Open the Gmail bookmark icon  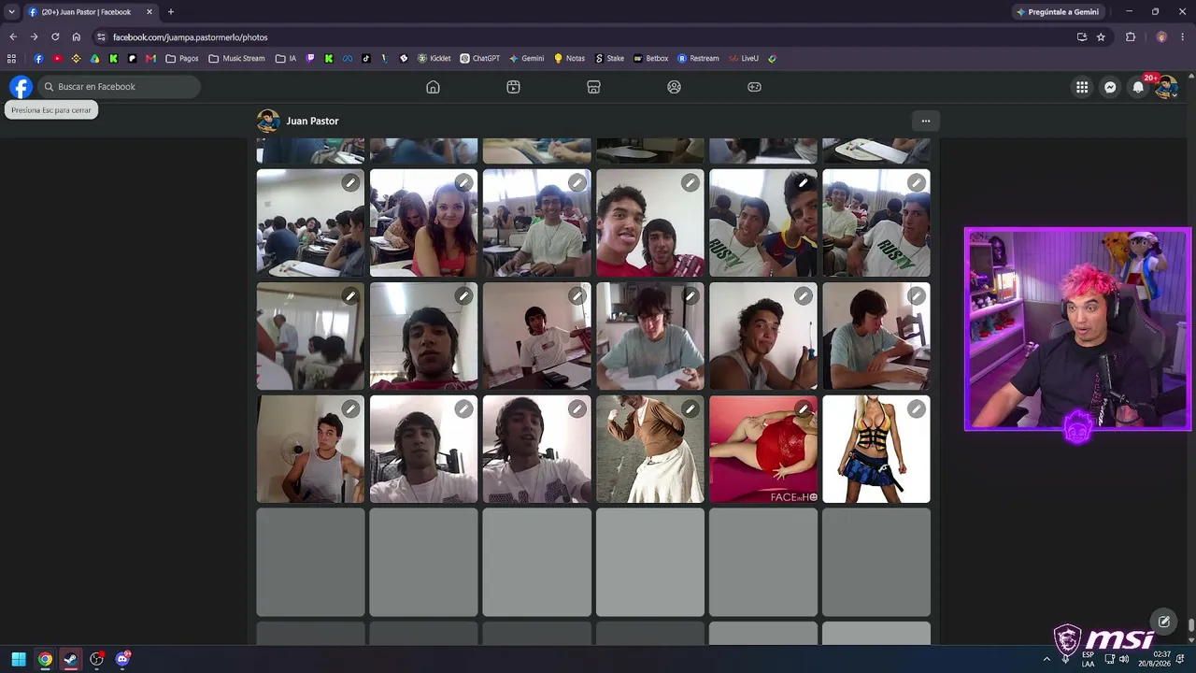coord(150,58)
